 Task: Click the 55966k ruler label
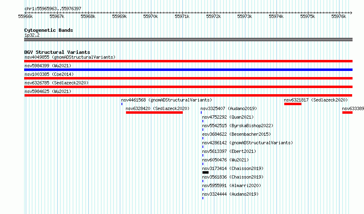point(25,16)
